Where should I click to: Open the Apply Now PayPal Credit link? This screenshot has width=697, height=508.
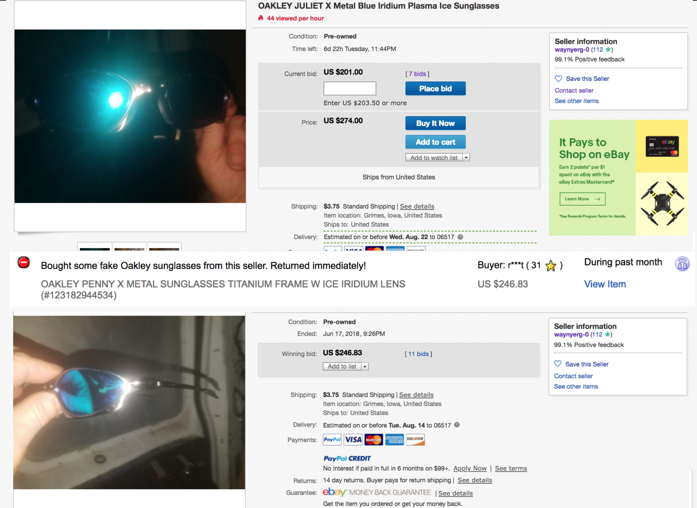click(470, 468)
